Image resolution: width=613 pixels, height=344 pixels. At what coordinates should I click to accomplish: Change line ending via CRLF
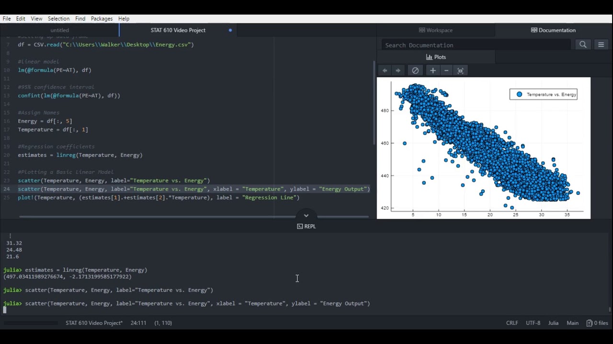(512, 323)
